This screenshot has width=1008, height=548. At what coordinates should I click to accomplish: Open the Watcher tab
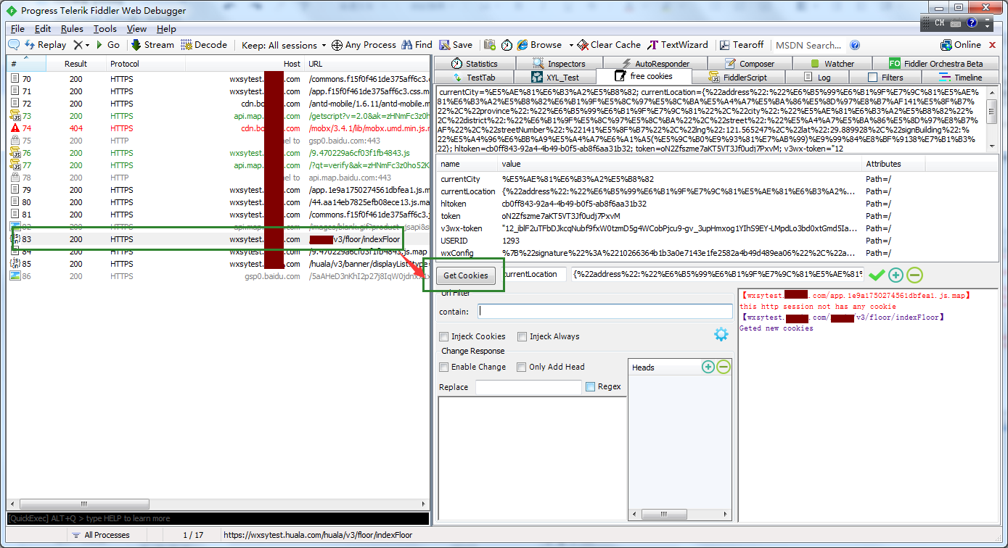point(832,64)
